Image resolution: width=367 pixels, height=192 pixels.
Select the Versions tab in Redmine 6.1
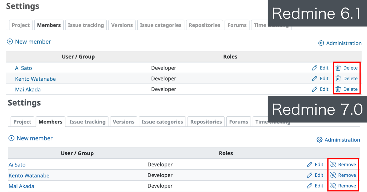pos(122,25)
